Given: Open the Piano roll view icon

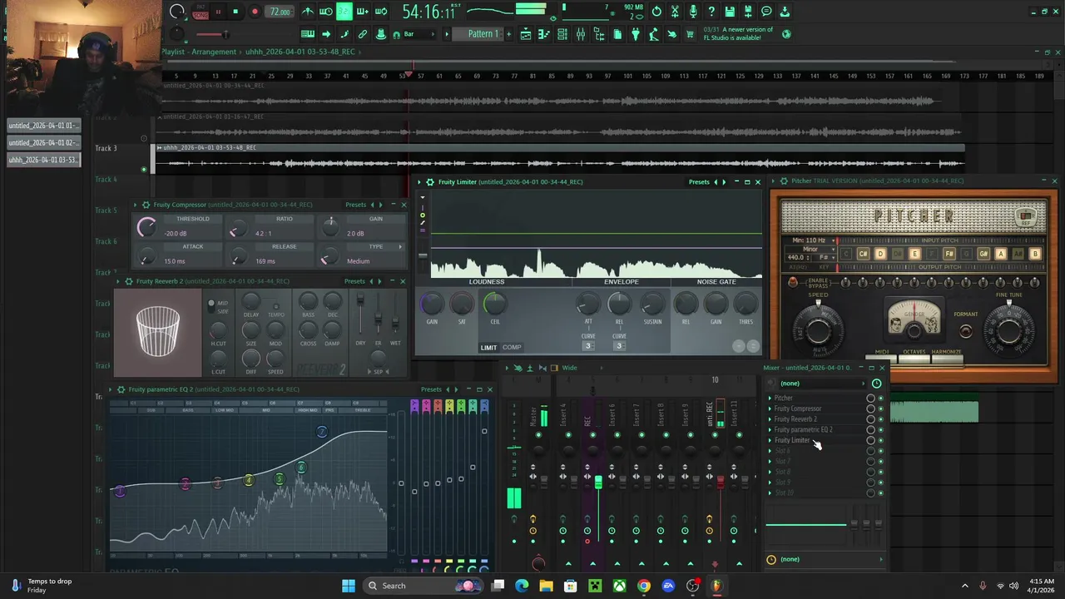Looking at the screenshot, I should coord(544,34).
